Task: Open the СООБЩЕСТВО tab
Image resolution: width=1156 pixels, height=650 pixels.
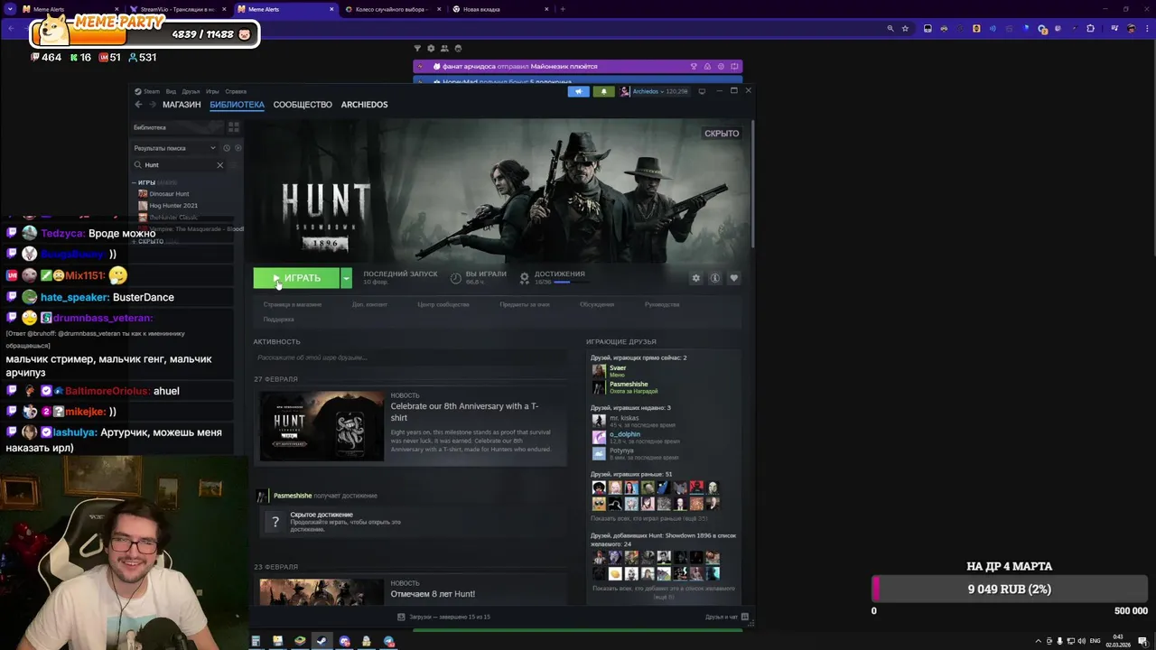Action: (303, 105)
